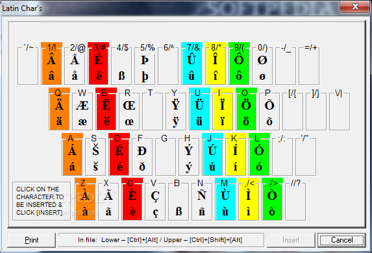Pick uppercase Û on the 7/& key
The width and height of the screenshot is (372, 253).
192,60
